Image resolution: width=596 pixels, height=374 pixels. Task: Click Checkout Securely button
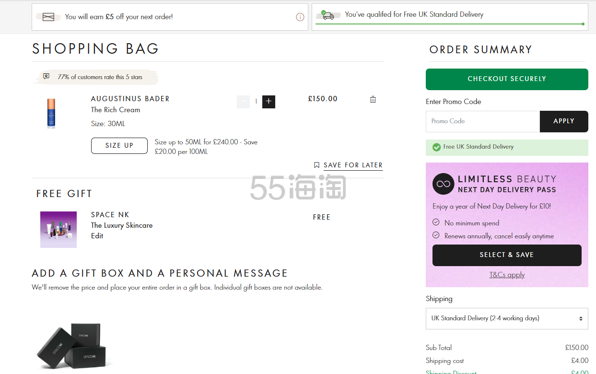click(507, 79)
